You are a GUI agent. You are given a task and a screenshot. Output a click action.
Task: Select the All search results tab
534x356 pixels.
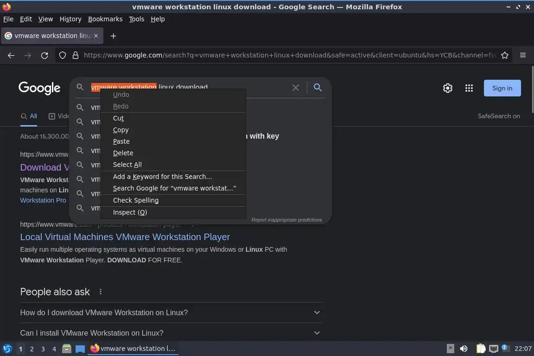29,116
